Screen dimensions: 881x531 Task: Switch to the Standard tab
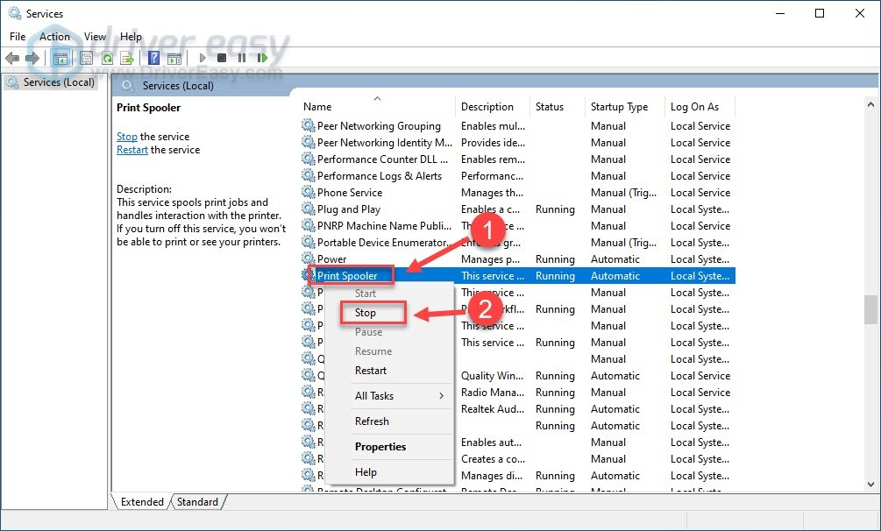tap(197, 502)
